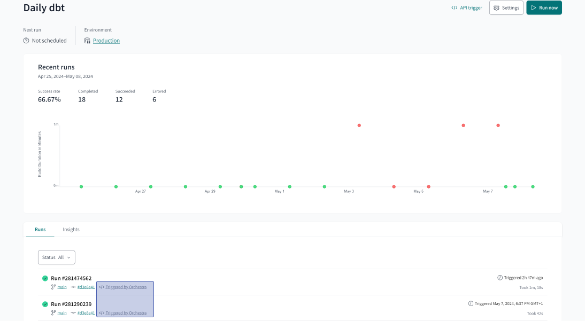Open the Production environment link
Image resolution: width=585 pixels, height=321 pixels.
click(x=106, y=41)
